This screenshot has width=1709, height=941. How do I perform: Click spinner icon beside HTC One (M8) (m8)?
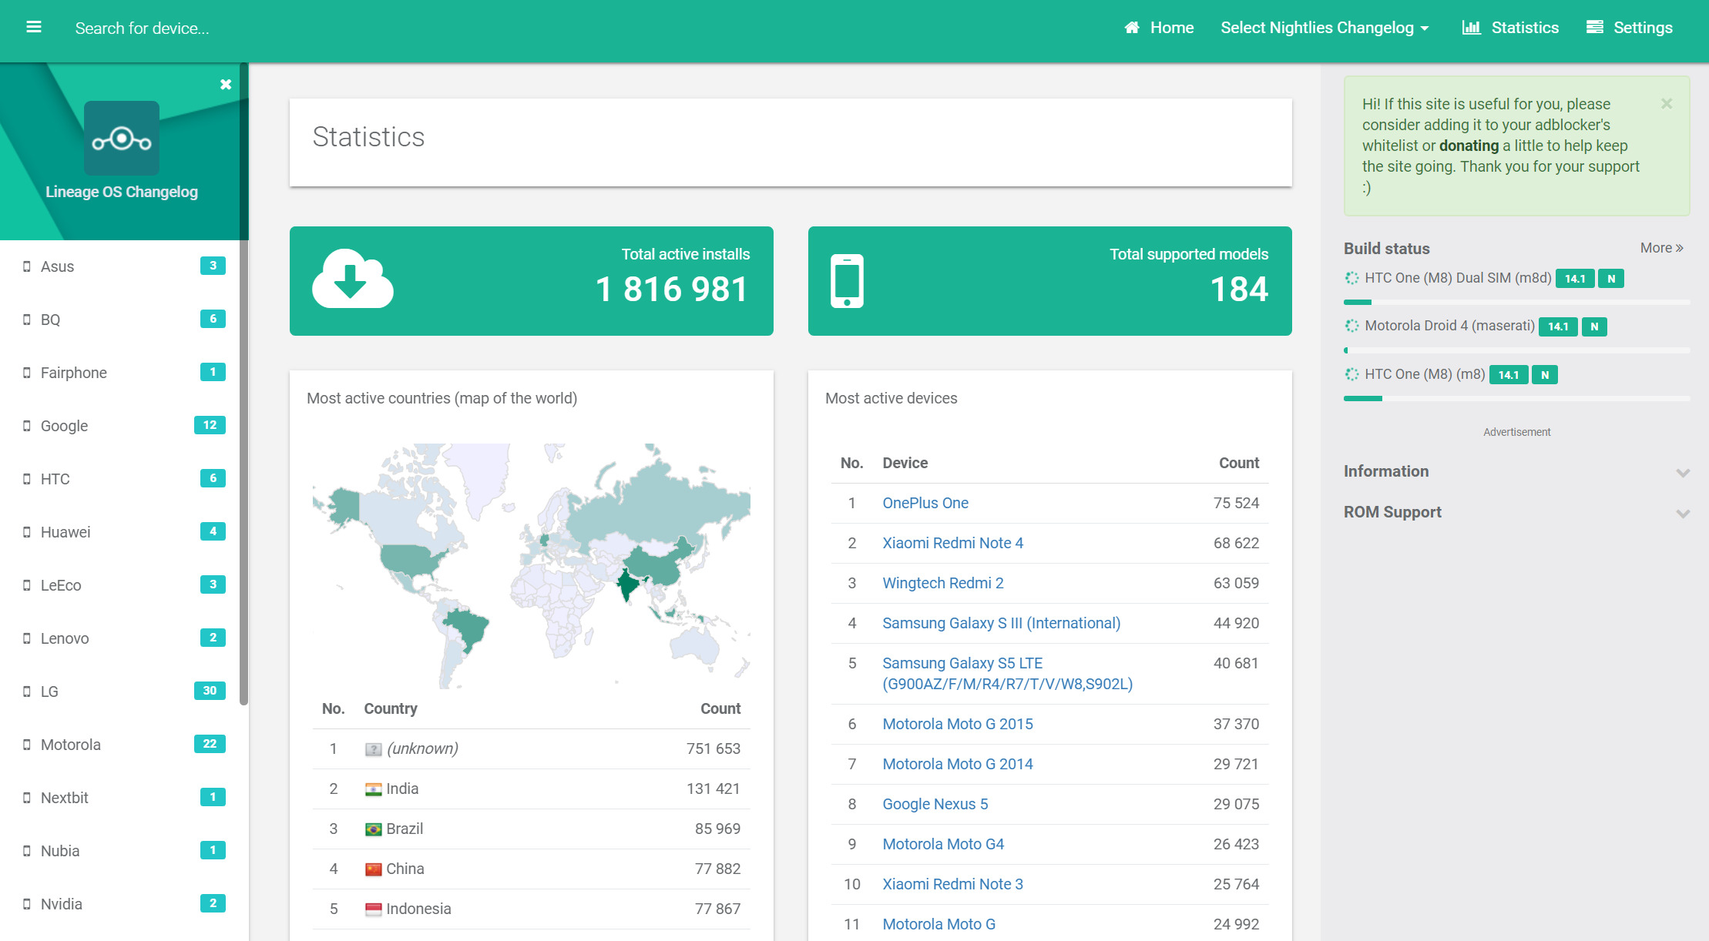coord(1351,374)
